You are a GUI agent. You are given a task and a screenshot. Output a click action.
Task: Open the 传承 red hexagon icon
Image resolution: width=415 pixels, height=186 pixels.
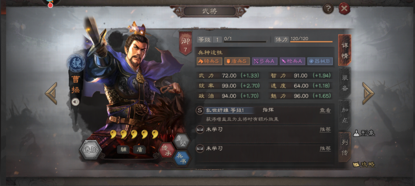(x=167, y=150)
